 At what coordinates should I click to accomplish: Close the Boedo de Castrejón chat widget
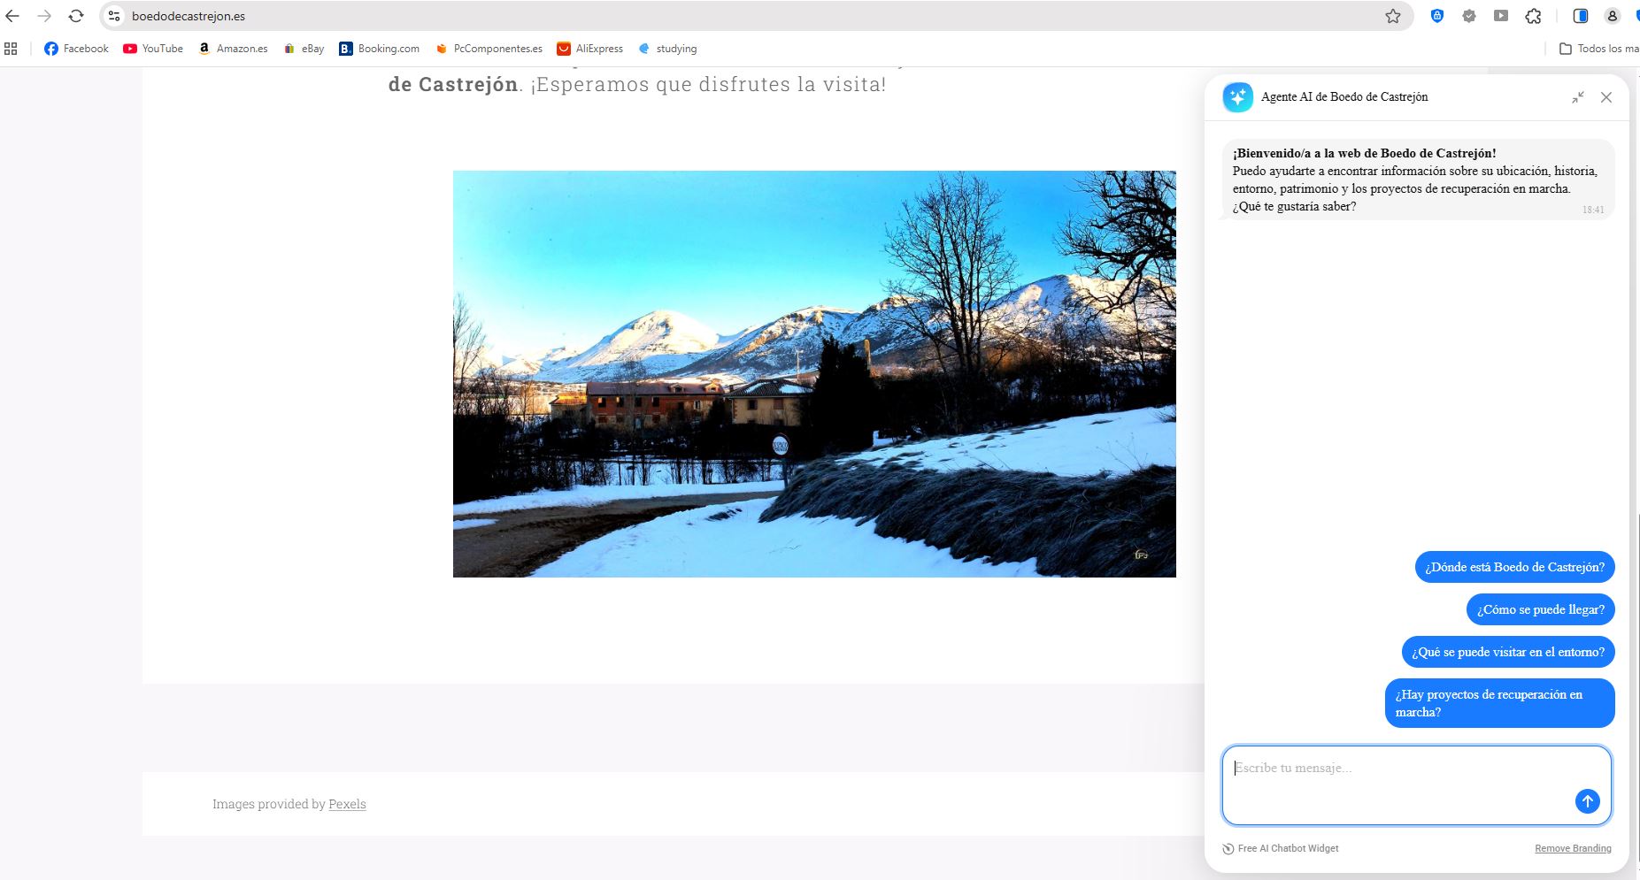tap(1605, 97)
